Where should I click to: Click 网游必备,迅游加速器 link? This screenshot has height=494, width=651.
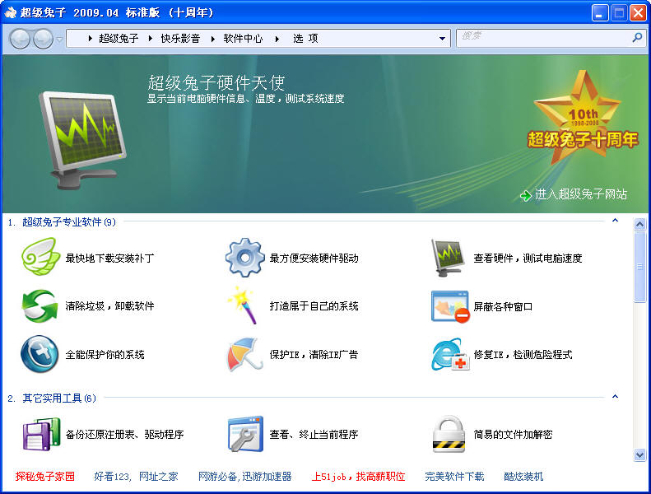coord(245,477)
